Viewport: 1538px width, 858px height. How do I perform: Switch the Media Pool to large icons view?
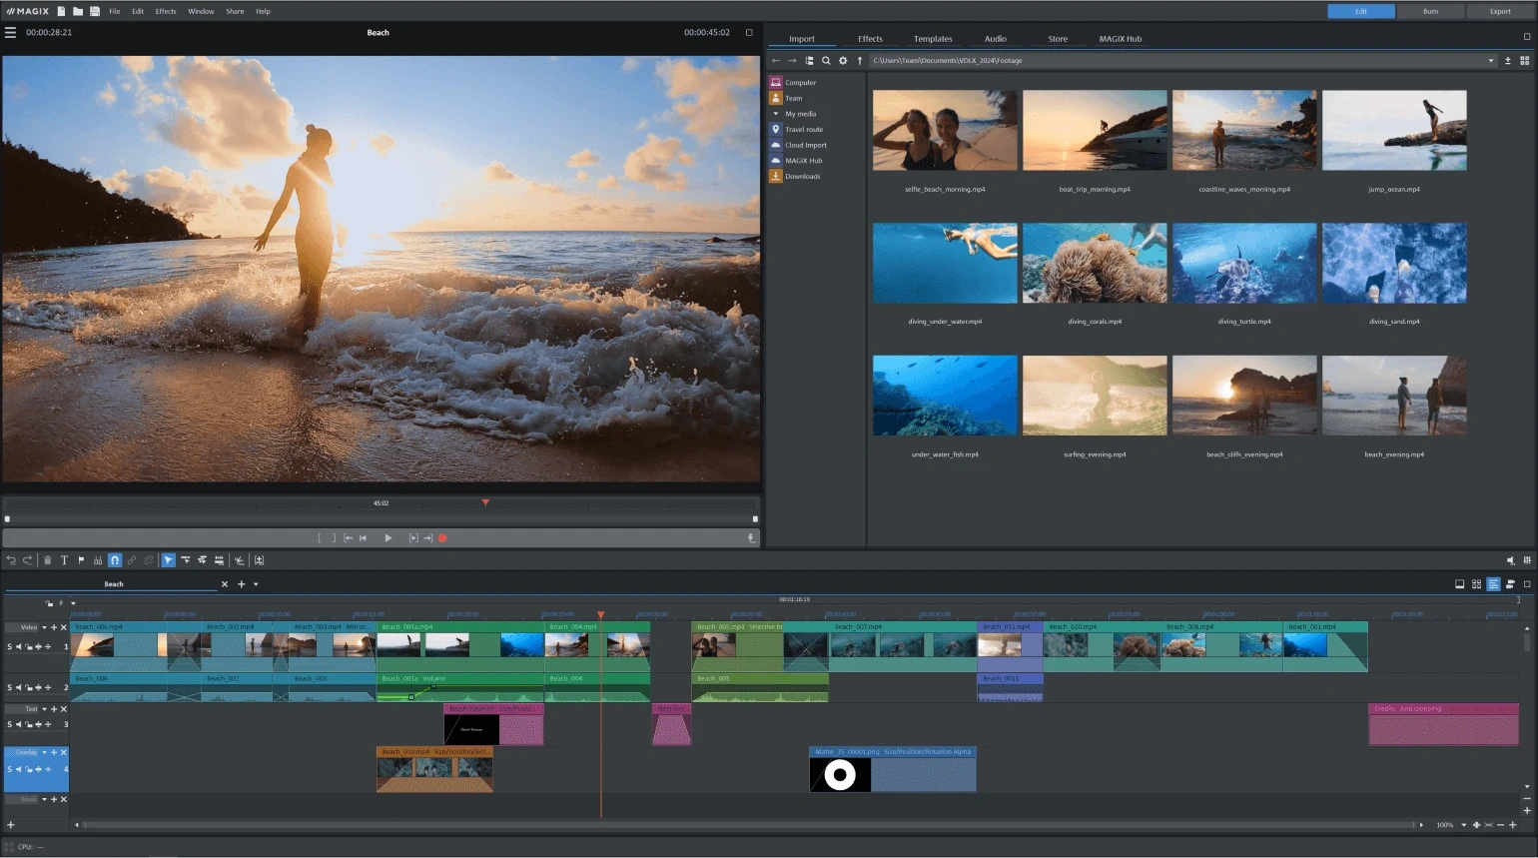click(1524, 61)
